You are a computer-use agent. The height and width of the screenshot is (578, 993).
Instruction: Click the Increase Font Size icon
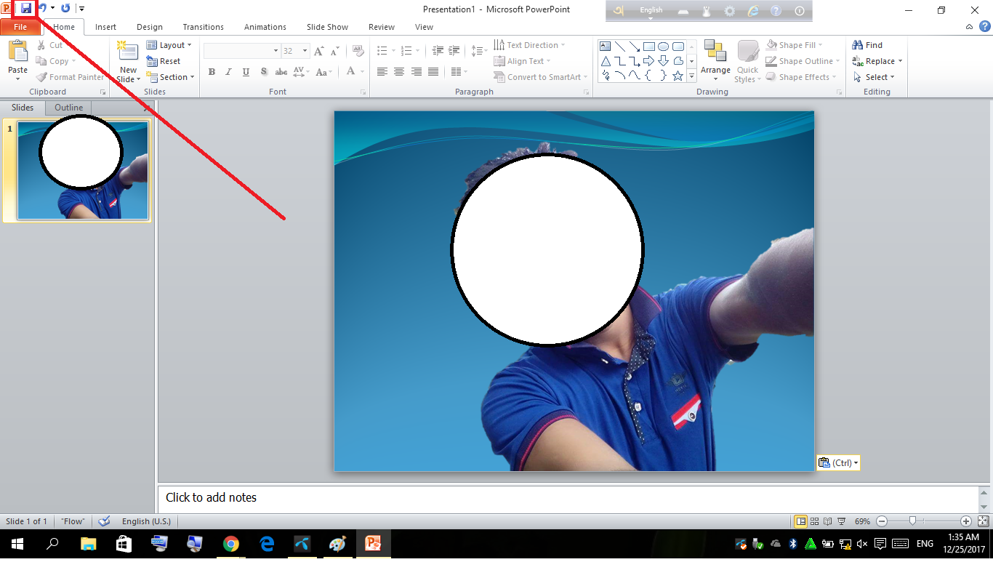318,51
